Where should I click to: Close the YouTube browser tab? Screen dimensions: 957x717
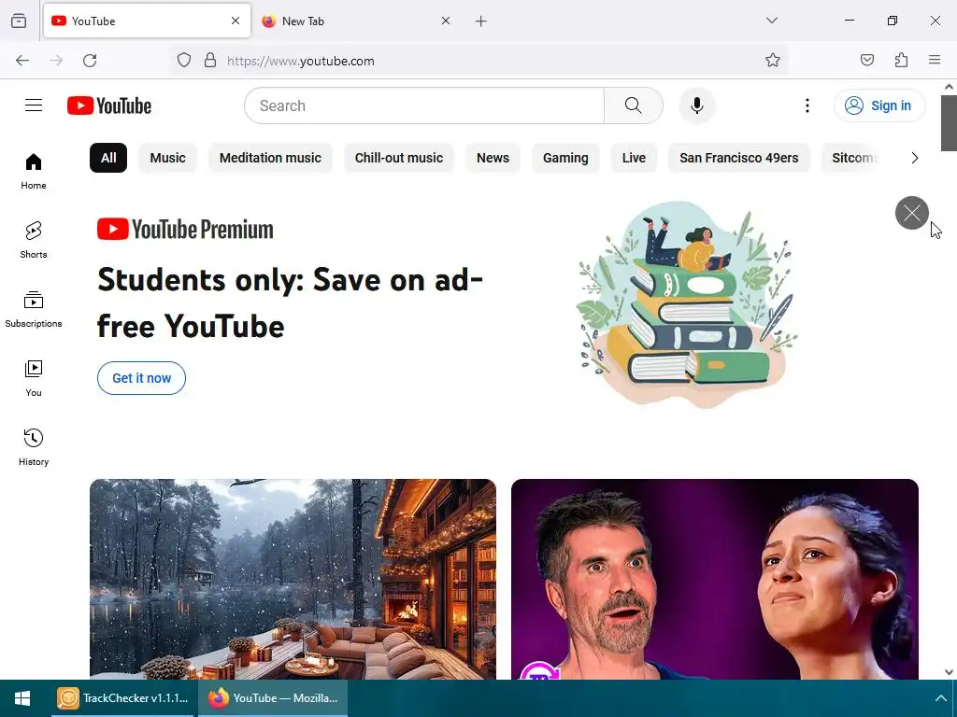(236, 21)
